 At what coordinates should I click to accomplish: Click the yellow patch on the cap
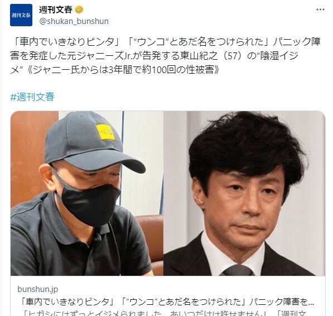(105, 132)
